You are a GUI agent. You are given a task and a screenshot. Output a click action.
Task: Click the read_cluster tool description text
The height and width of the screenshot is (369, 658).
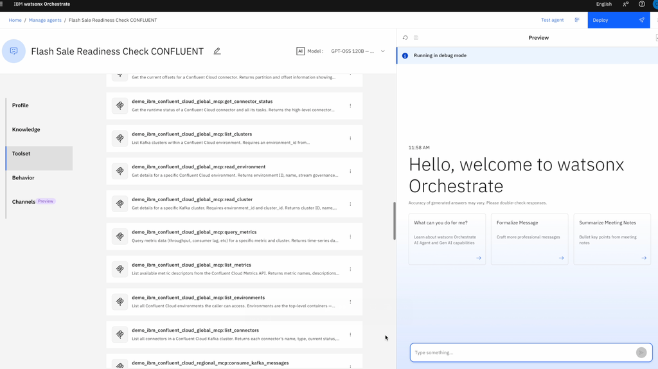[234, 208]
